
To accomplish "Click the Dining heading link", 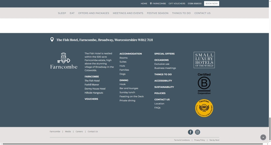I will [124, 80].
